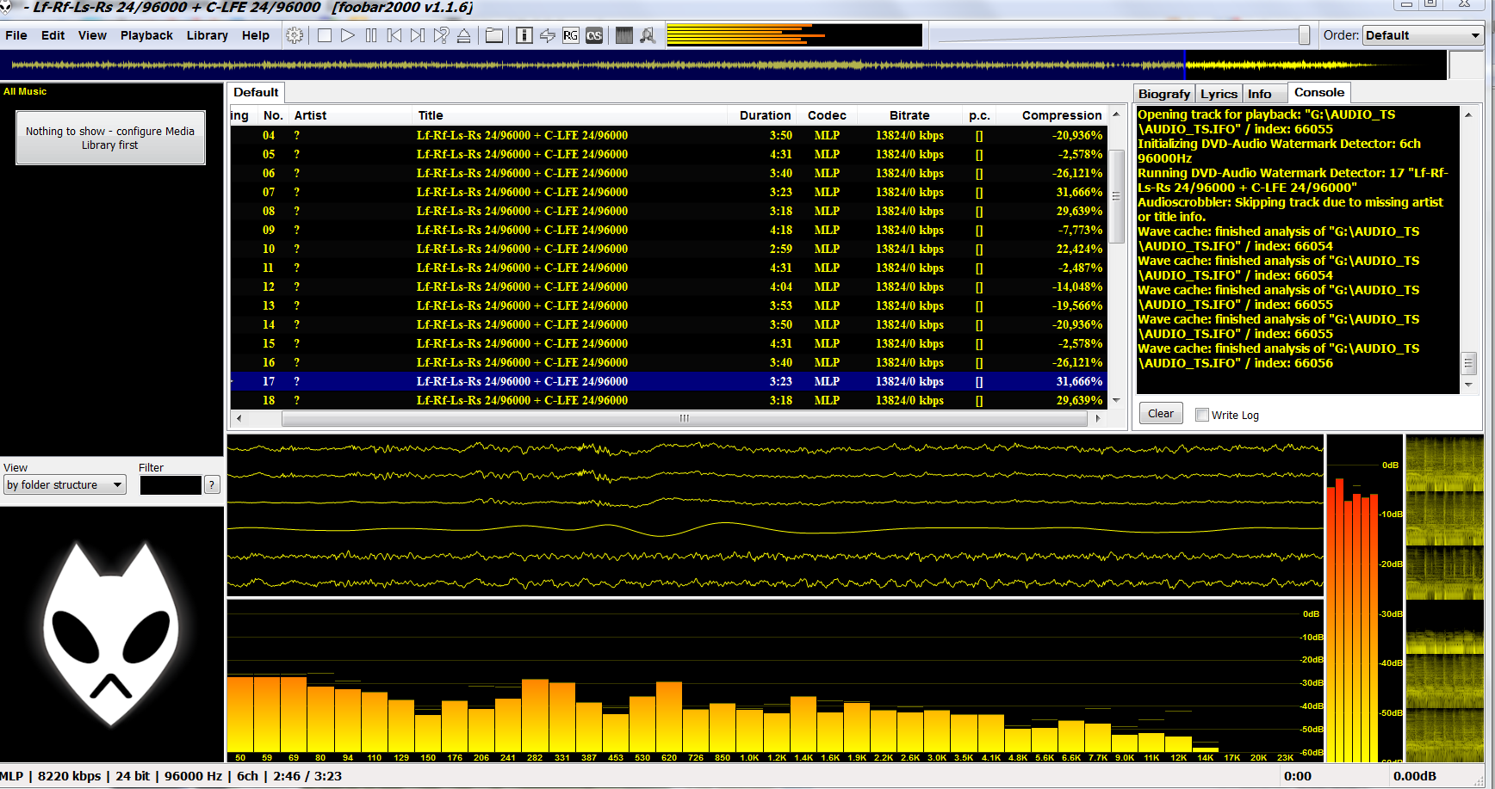Enable the Write Log checkbox

(1202, 415)
